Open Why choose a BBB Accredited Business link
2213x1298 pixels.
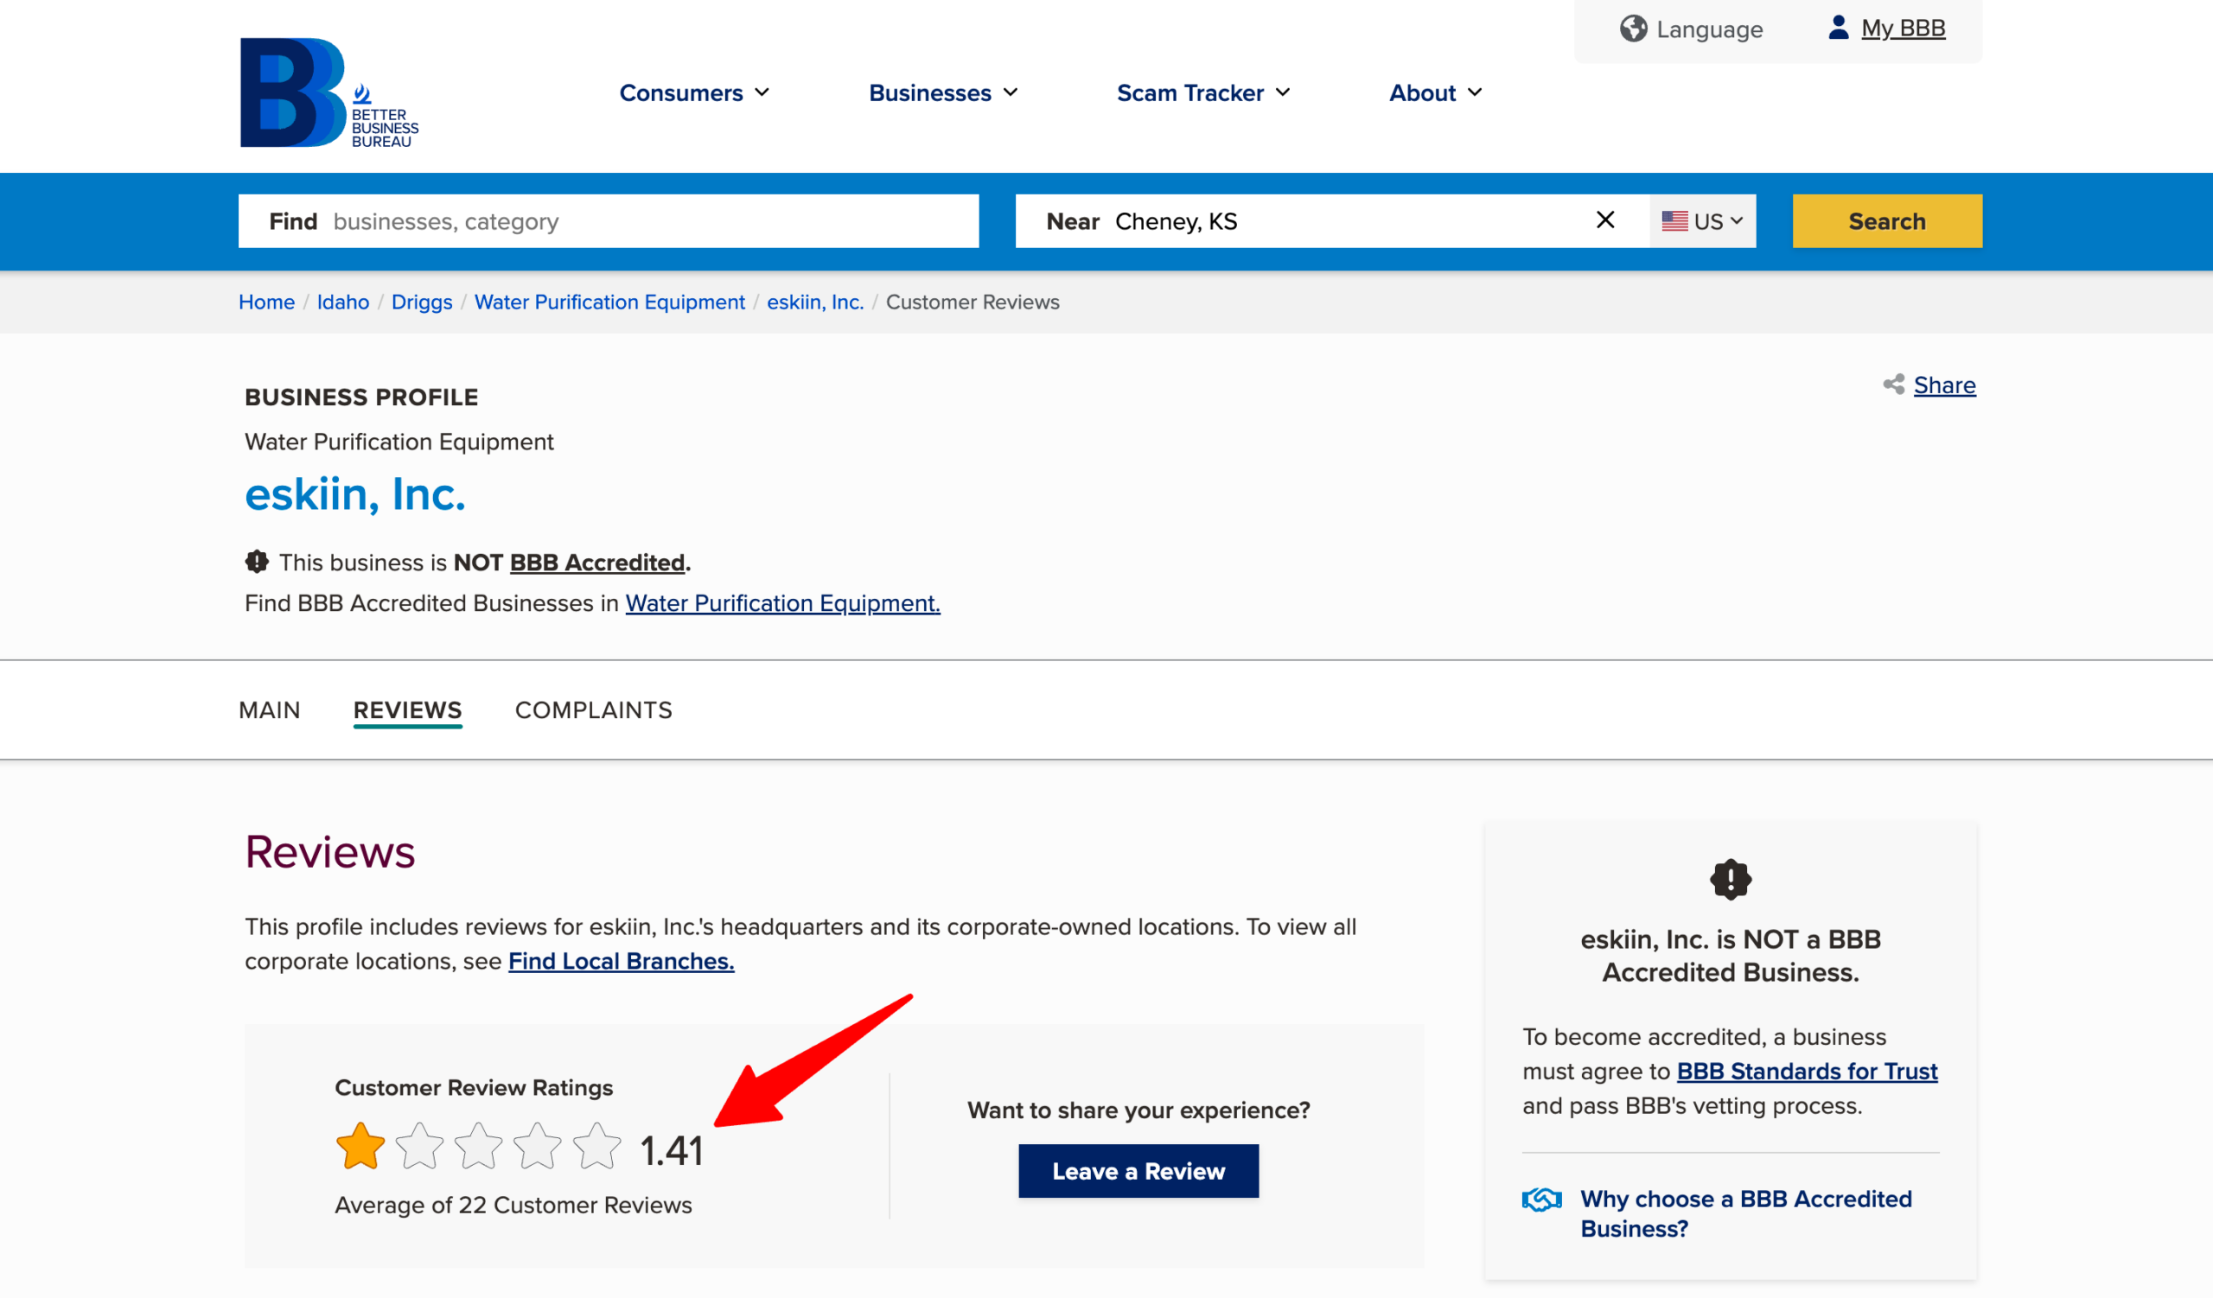[1746, 1214]
